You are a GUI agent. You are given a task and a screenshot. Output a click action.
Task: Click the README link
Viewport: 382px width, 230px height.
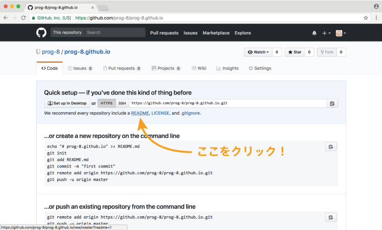(140, 113)
